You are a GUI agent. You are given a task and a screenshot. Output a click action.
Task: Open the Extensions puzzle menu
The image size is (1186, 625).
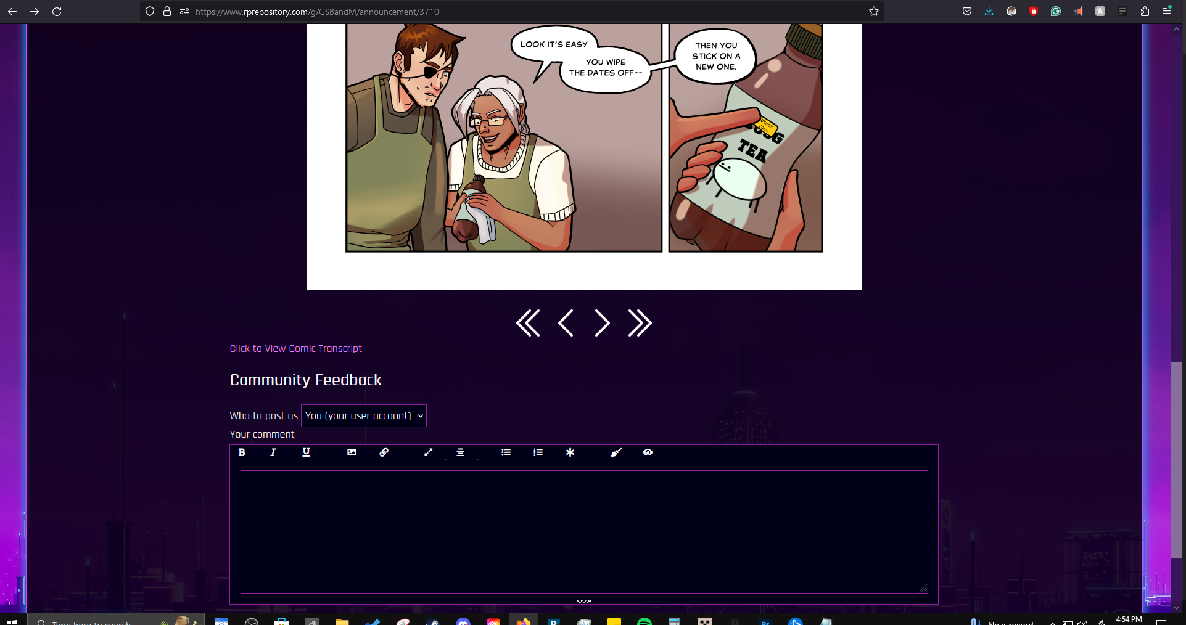1145,11
